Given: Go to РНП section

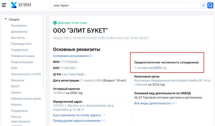Looking at the screenshot, I should point(14,68).
